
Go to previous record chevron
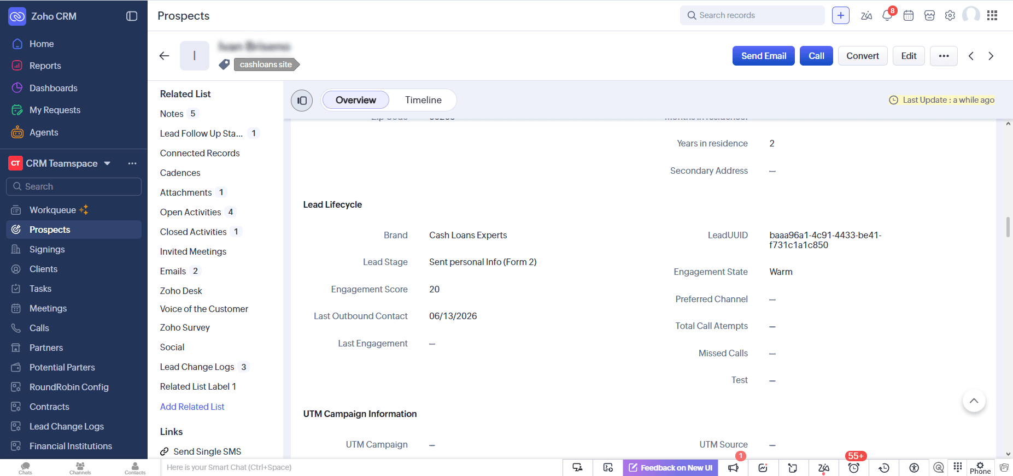click(971, 56)
